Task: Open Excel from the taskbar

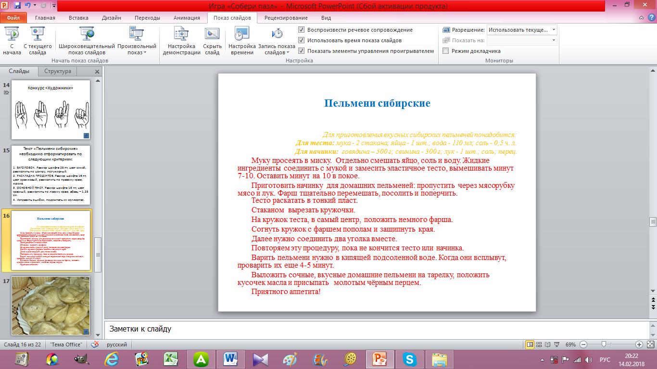Action: tap(172, 359)
